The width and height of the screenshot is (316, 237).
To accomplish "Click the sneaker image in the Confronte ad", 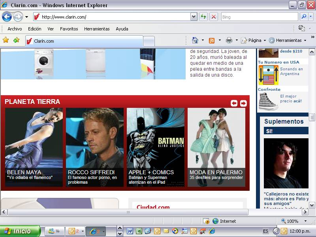I will coord(268,102).
